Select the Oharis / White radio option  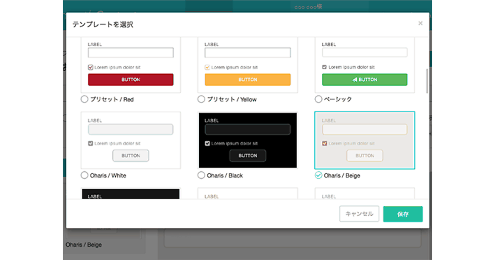point(84,175)
